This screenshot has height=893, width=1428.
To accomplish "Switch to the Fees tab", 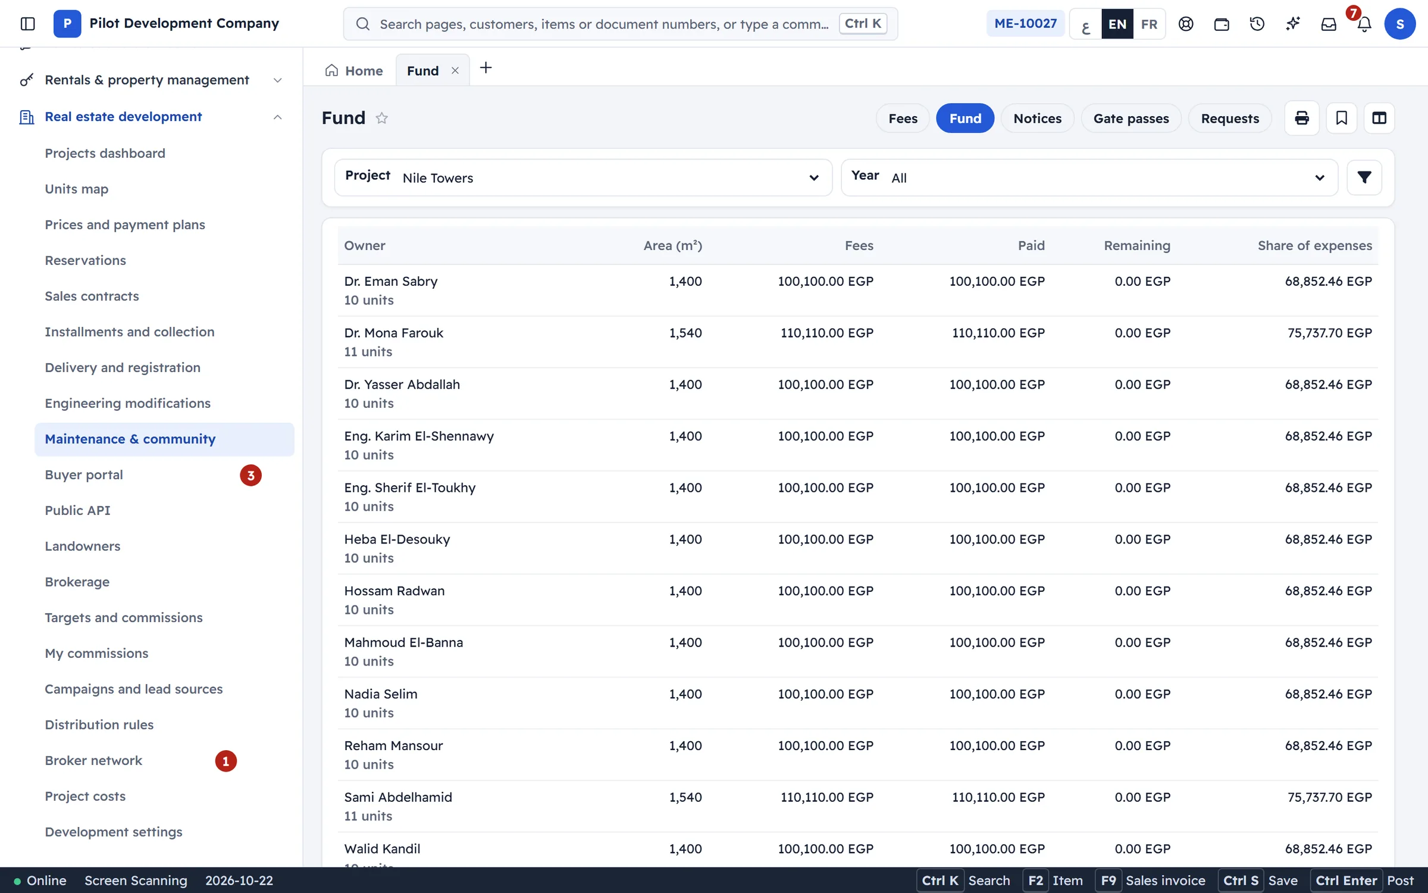I will coord(903,118).
